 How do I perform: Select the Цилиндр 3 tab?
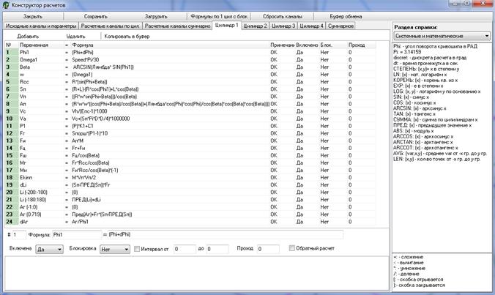283,26
